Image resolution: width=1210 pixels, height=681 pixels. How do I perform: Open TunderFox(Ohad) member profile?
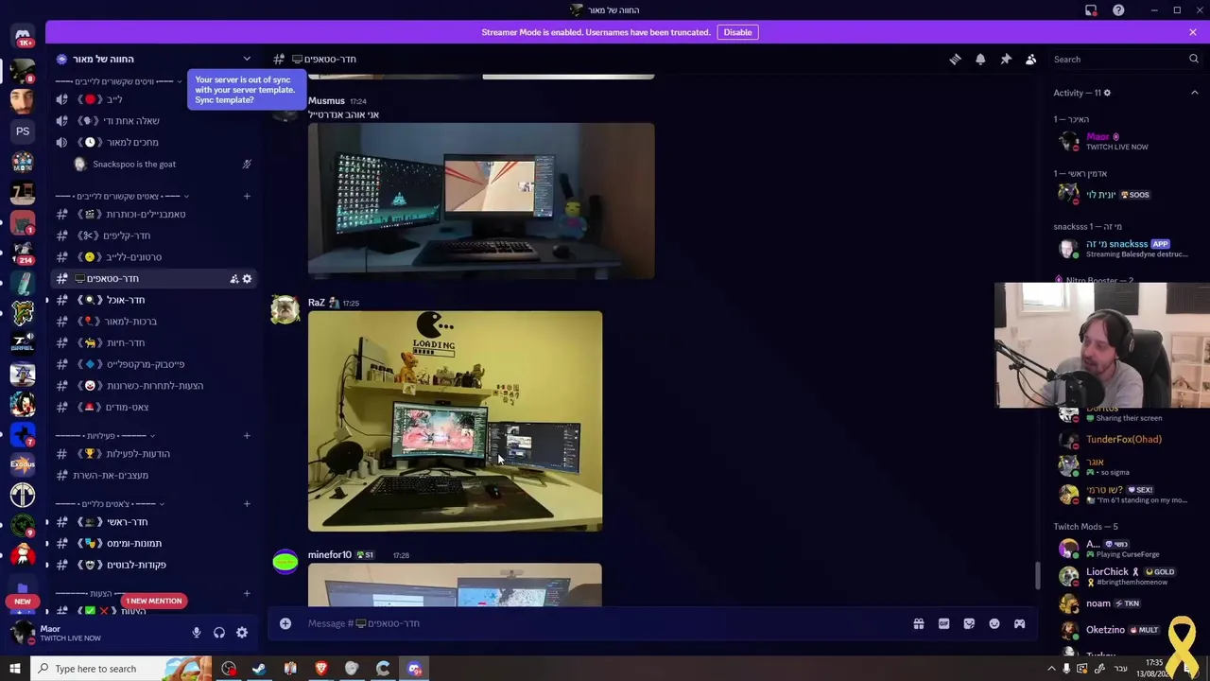click(x=1124, y=440)
